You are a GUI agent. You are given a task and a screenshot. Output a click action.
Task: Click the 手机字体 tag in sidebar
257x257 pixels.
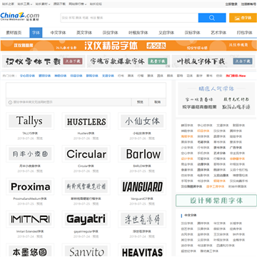coord(203,153)
